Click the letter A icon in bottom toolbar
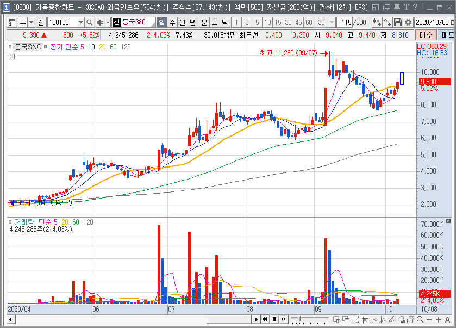Viewport: 456px width, 328px height. click(447, 319)
